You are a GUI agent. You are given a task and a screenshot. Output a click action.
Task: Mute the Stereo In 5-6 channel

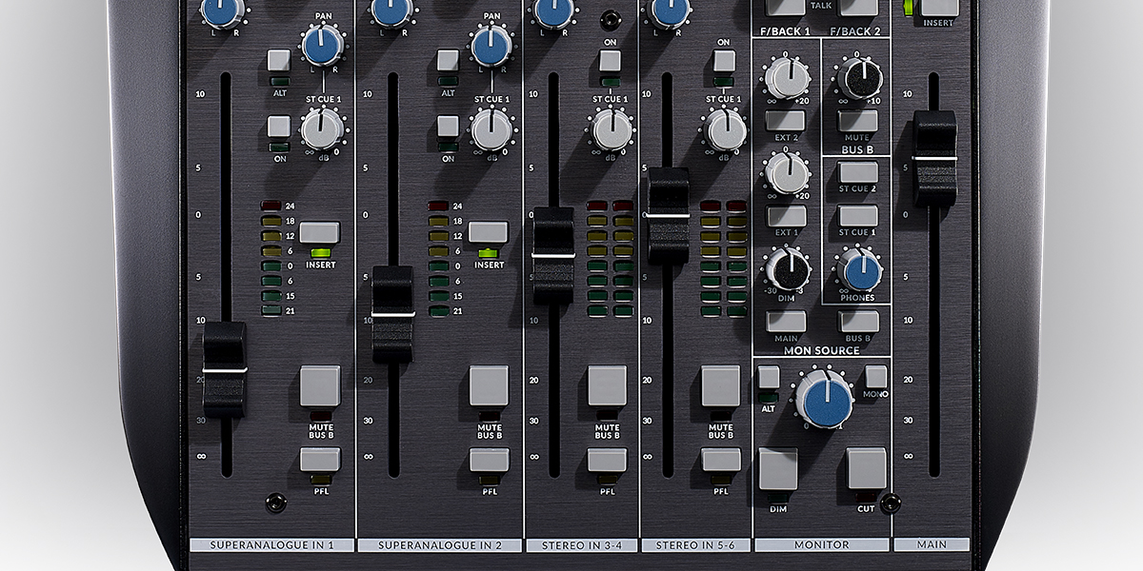(x=720, y=385)
